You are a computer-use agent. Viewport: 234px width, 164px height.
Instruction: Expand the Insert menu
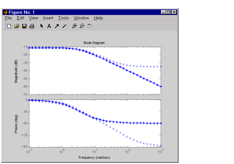48,18
